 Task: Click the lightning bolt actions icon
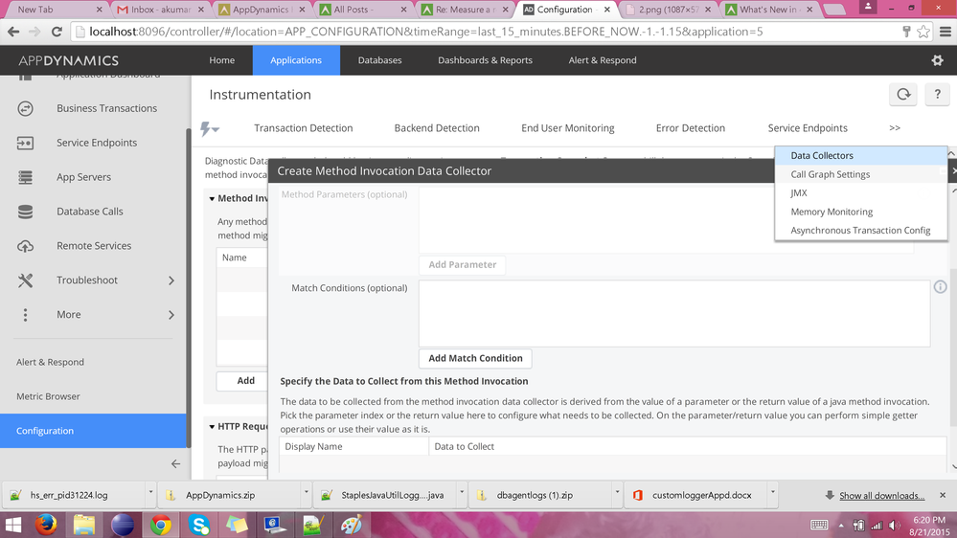point(210,128)
